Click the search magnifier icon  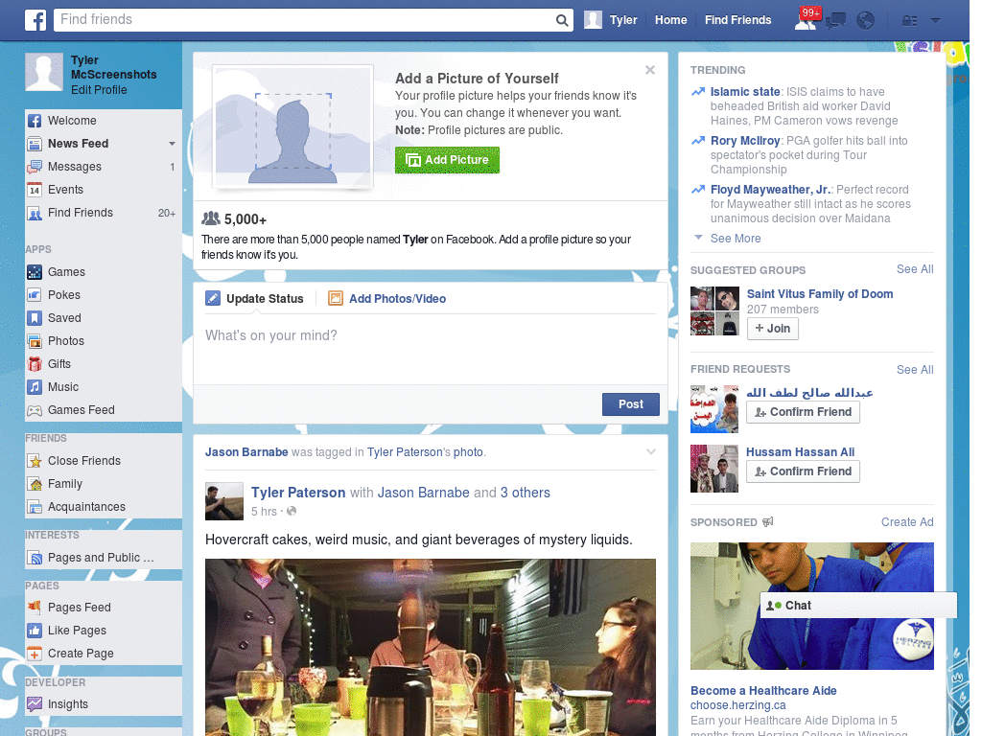point(562,20)
